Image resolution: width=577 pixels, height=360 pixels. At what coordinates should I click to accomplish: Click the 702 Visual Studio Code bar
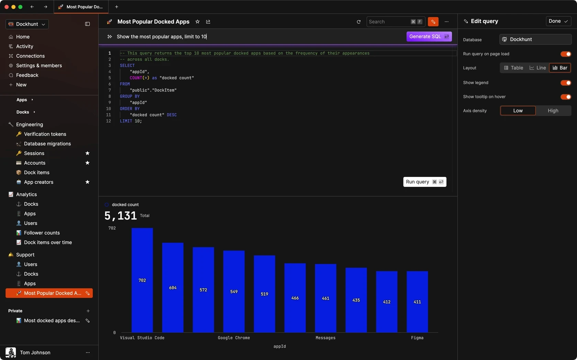click(x=142, y=280)
